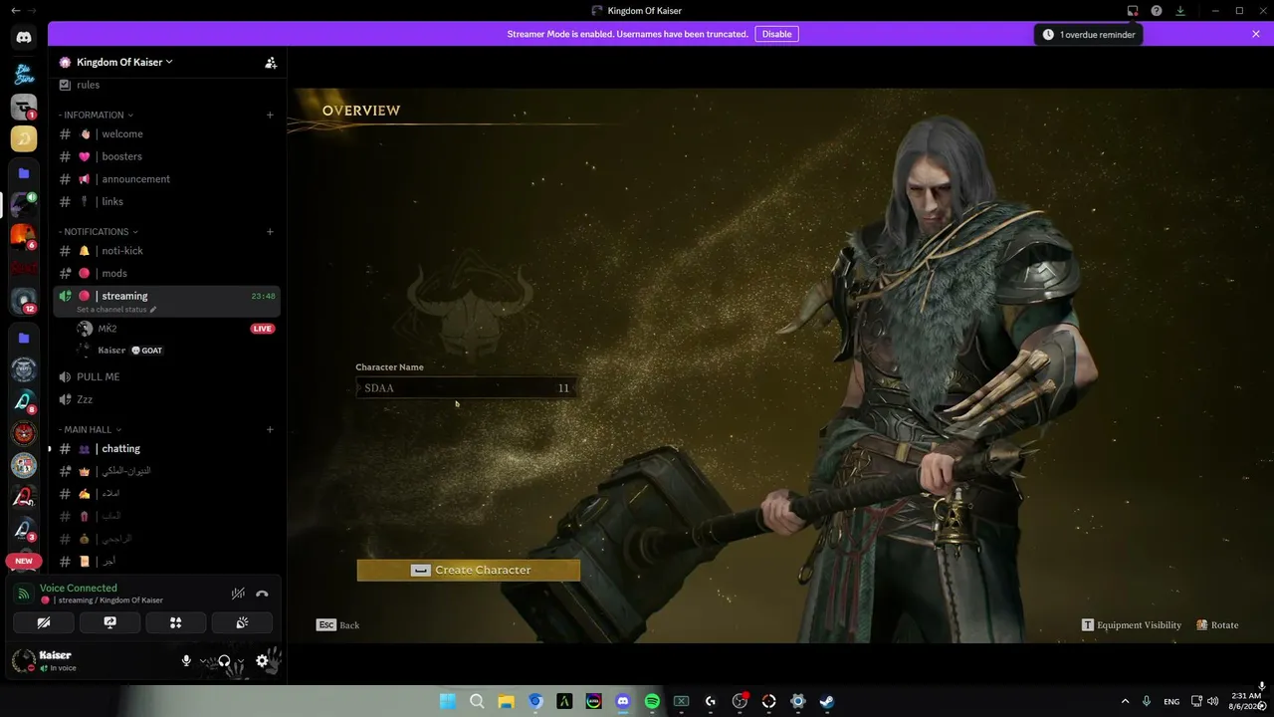Open the Discord taskbar icon
This screenshot has width=1274, height=717.
click(x=623, y=701)
